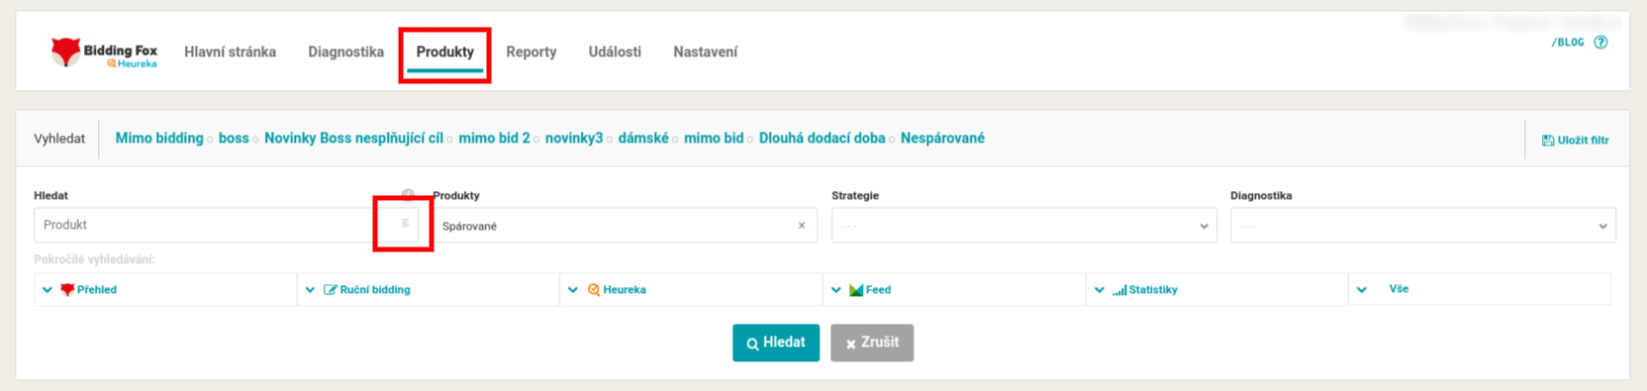Image resolution: width=1647 pixels, height=391 pixels.
Task: Click the Heureka magnifier icon
Action: (594, 289)
